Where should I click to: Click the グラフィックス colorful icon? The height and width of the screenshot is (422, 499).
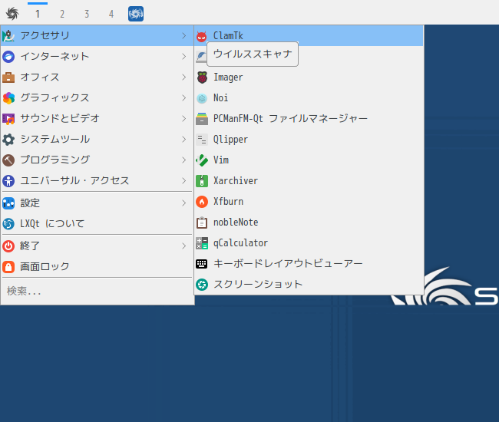[8, 98]
